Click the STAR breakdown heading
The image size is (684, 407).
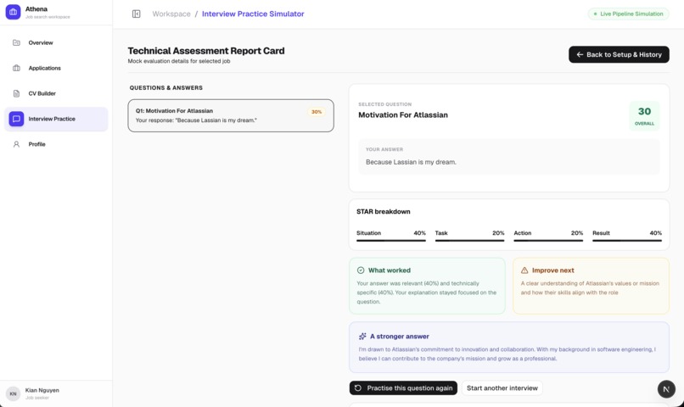pyautogui.click(x=383, y=211)
